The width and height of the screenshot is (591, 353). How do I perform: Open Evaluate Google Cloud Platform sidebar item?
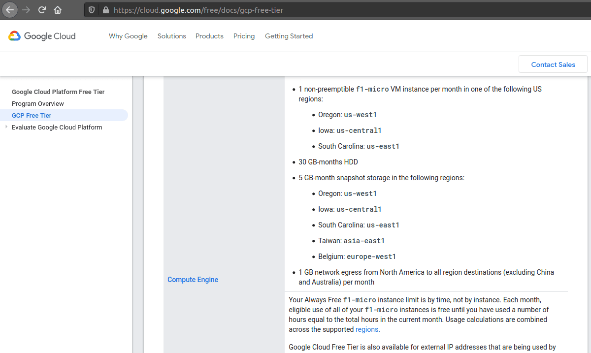tap(57, 127)
